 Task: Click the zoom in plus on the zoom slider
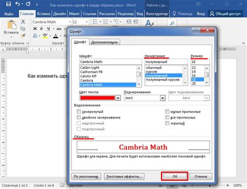tap(228, 185)
